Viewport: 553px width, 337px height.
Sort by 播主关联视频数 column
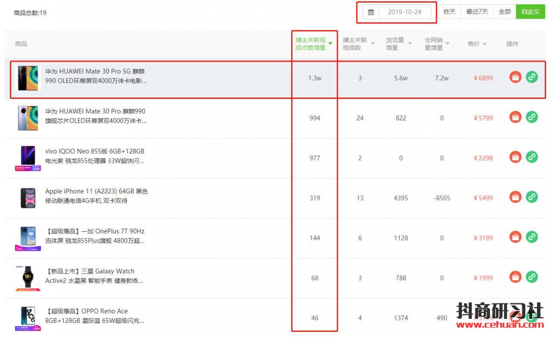coord(359,44)
